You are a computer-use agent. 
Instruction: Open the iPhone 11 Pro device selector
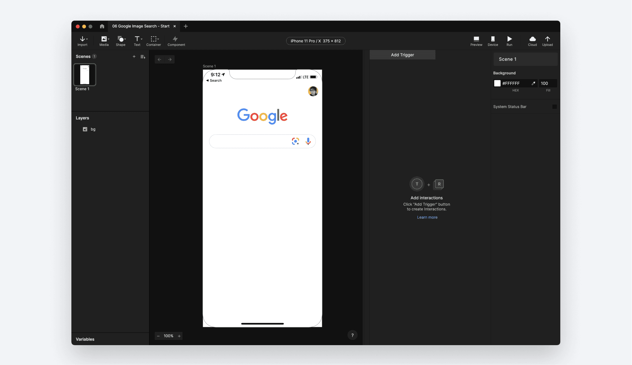[x=316, y=41]
